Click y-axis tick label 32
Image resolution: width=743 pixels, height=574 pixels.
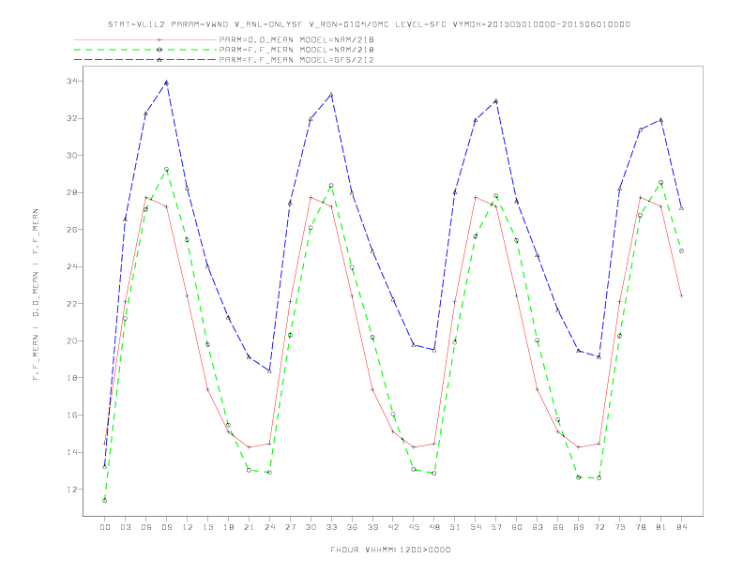(x=72, y=118)
